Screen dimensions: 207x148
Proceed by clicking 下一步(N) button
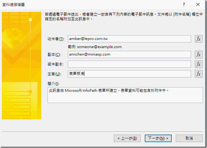(x=158, y=138)
